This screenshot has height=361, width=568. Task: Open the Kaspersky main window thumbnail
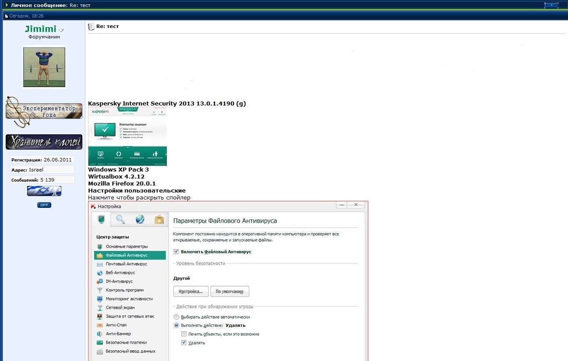click(127, 137)
